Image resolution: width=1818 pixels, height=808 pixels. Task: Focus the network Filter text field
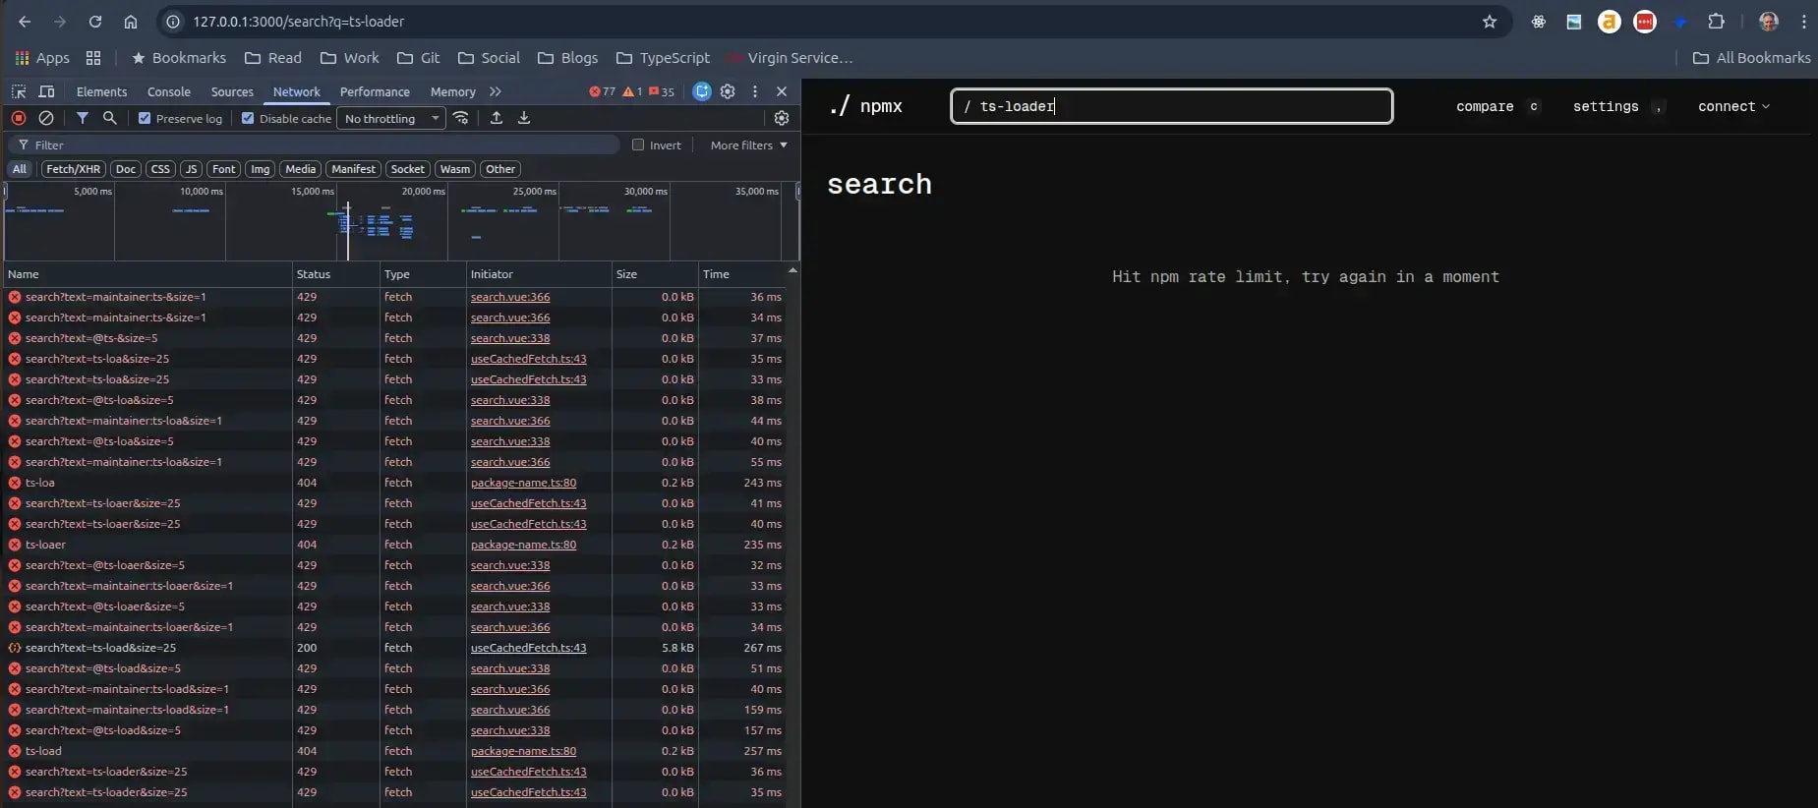[315, 144]
